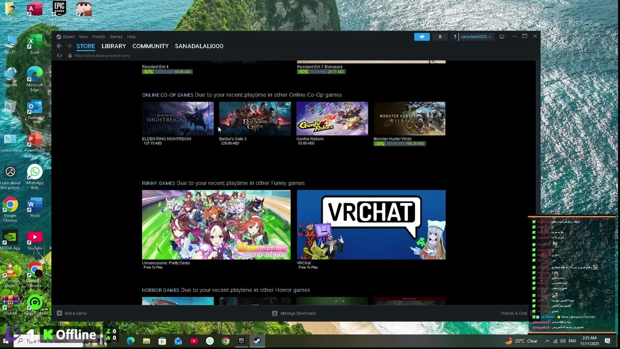Viewport: 620px width, 349px height.
Task: Click the Resident Evil 7 Biohazard title text
Action: click(x=320, y=67)
